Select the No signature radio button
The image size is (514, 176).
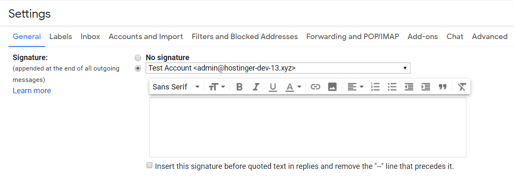tap(138, 58)
